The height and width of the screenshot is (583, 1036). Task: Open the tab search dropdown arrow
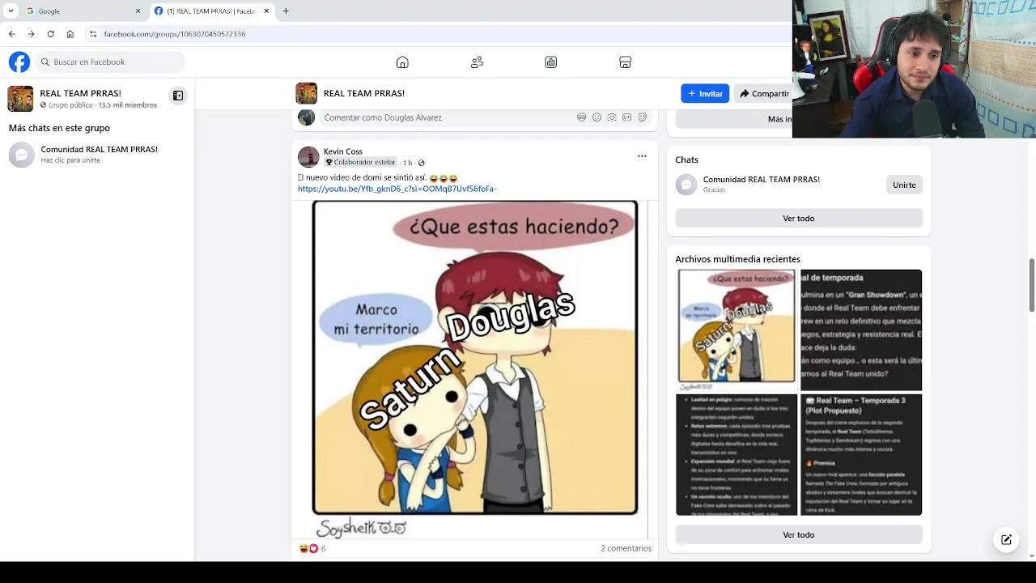[x=11, y=11]
